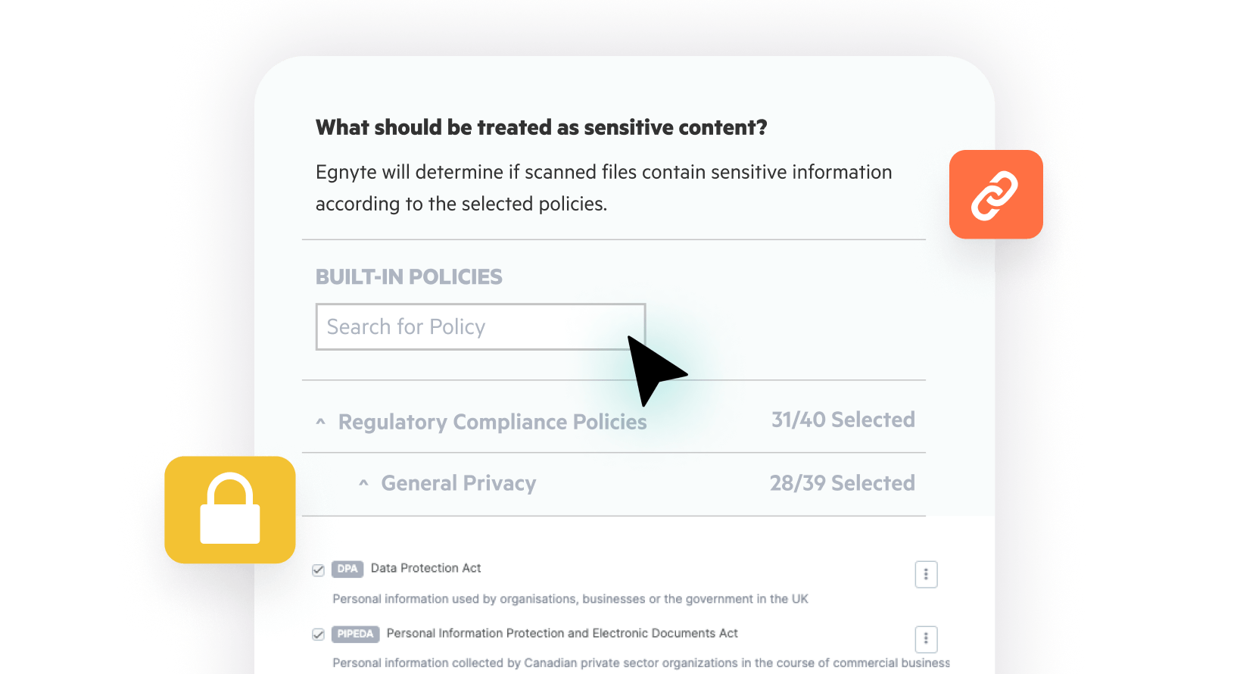Open options menu for Data Protection Act
Screen dimensions: 1240x674
pyautogui.click(x=926, y=575)
